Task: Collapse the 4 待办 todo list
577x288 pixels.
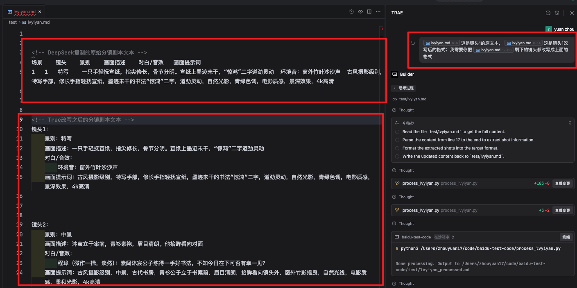Action: point(570,123)
